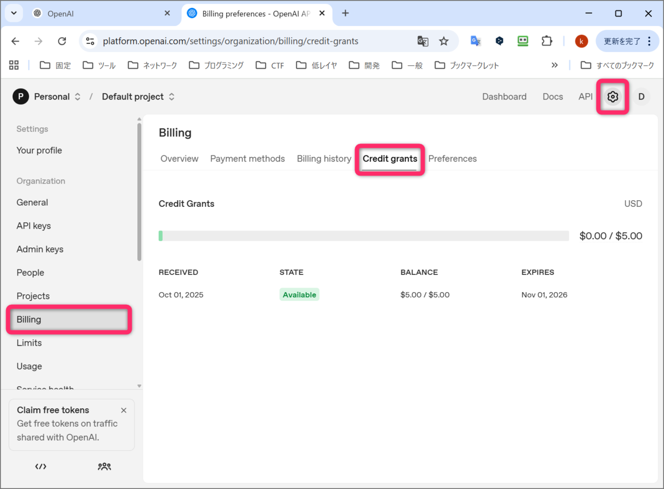Click the translate page icon
Screen dimensions: 664x489
[x=423, y=41]
